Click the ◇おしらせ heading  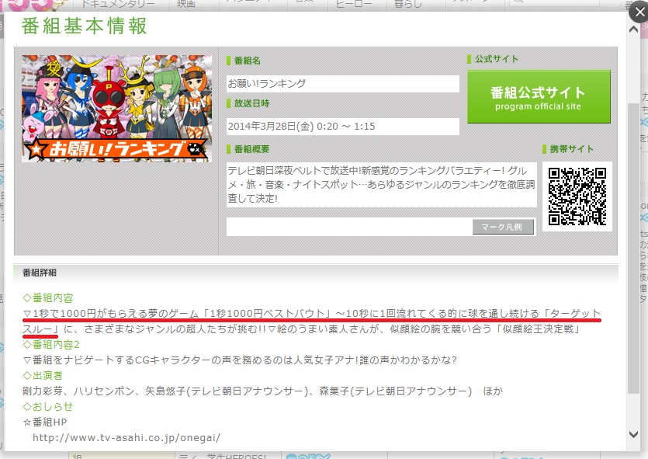[x=48, y=406]
